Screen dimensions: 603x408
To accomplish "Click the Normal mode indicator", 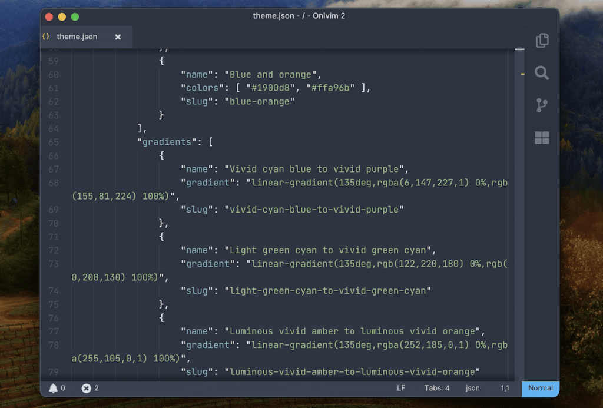I will 540,388.
